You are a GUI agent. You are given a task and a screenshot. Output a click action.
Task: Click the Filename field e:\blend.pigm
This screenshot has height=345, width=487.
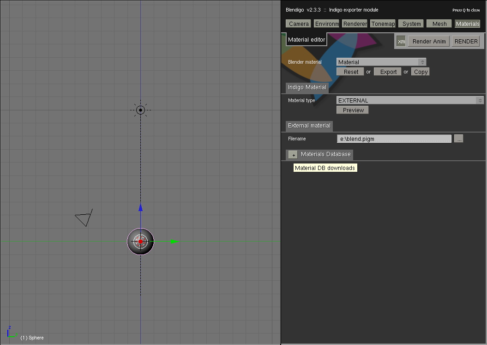click(394, 139)
